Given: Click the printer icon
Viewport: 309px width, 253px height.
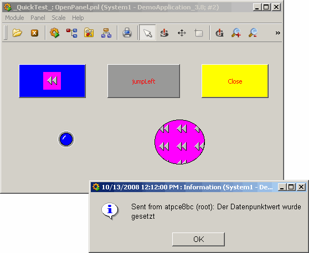Looking at the screenshot, I should pos(127,33).
